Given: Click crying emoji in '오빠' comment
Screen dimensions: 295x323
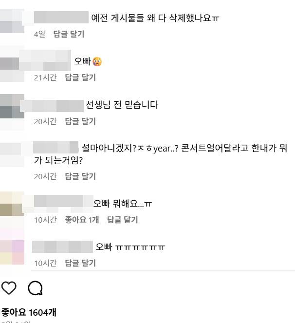Looking at the screenshot, I should pyautogui.click(x=97, y=61).
